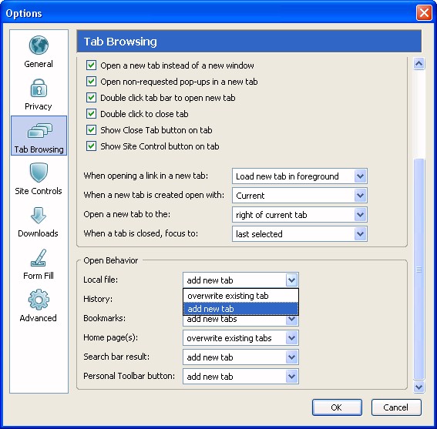This screenshot has width=437, height=429.
Task: Choose overwrite existing tab from list
Action: pos(240,296)
